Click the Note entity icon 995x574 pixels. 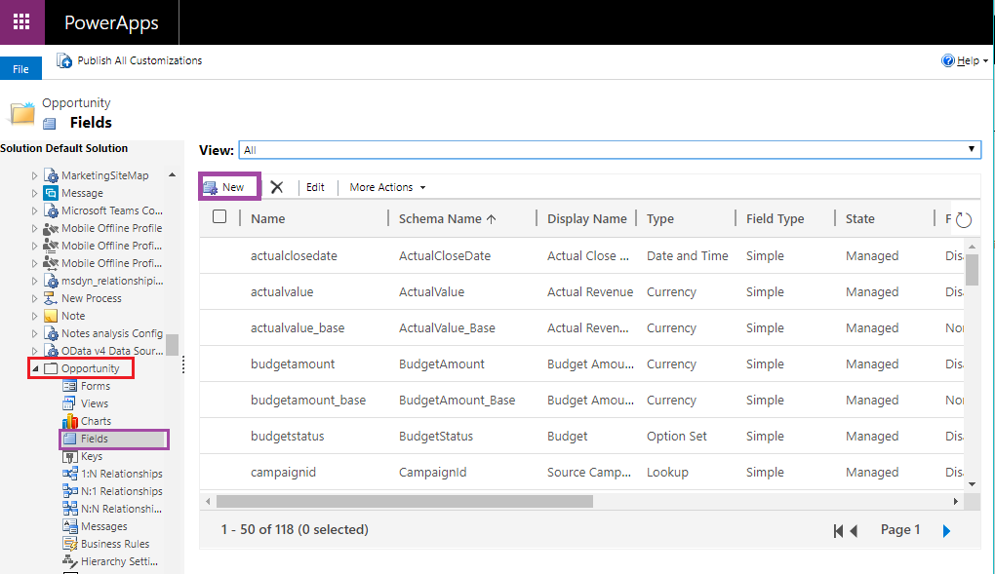(52, 316)
